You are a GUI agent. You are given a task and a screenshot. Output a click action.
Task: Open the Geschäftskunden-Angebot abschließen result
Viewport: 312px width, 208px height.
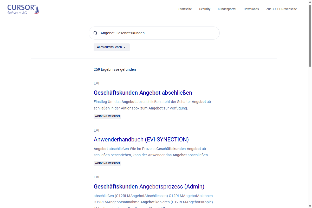pyautogui.click(x=143, y=93)
